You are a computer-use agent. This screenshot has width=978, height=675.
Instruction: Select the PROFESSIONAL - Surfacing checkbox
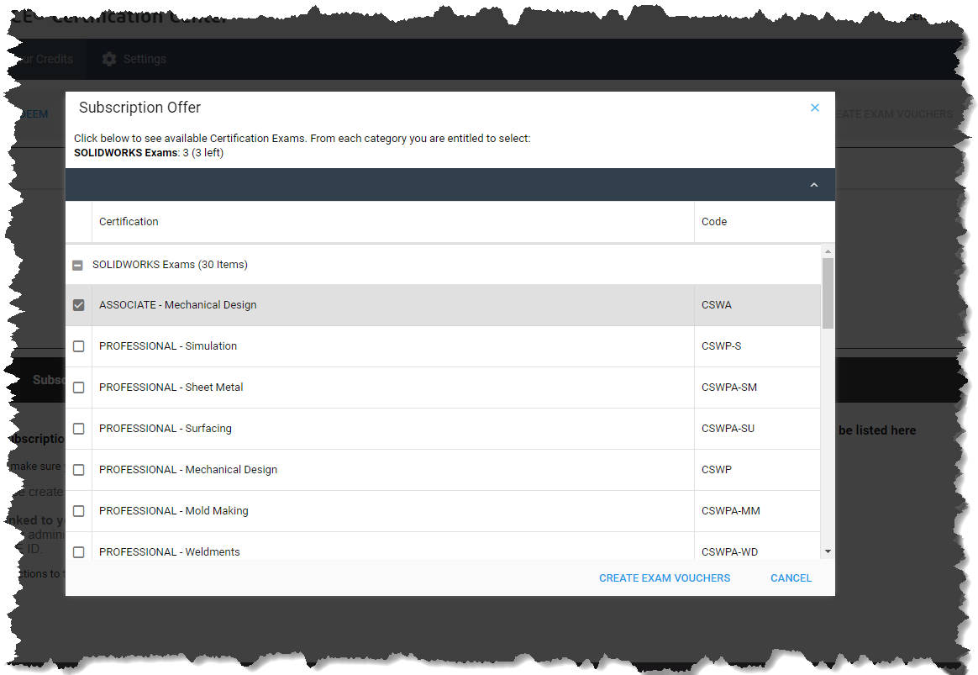(x=79, y=429)
